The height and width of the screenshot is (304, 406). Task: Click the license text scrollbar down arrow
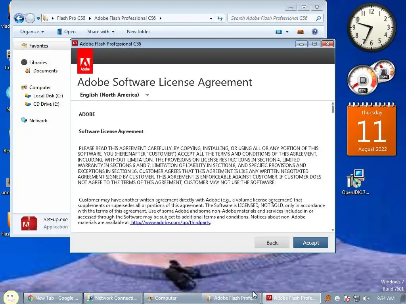pyautogui.click(x=333, y=230)
